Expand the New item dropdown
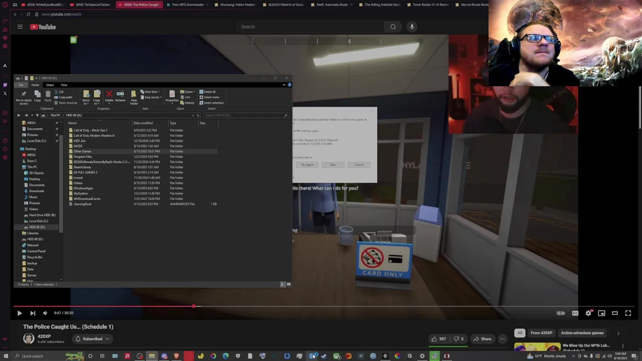Viewport: 642px width, 361px height. (x=150, y=92)
